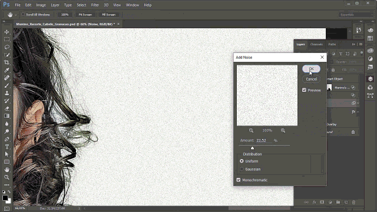377x212 pixels.
Task: Select Gaussian distribution
Action: point(242,169)
